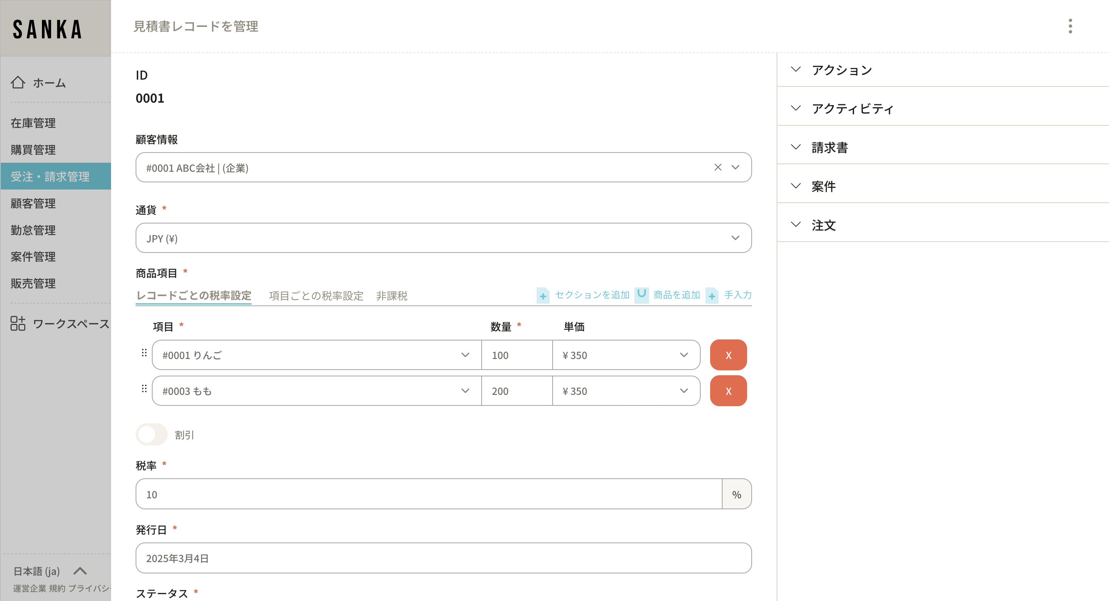The image size is (1109, 601).
Task: Remove the りんご line item
Action: tap(728, 355)
